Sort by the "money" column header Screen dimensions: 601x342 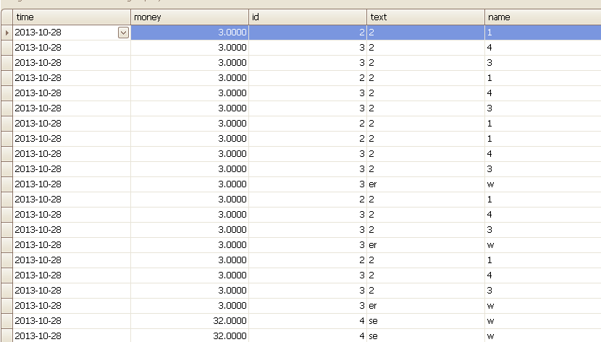(190, 17)
